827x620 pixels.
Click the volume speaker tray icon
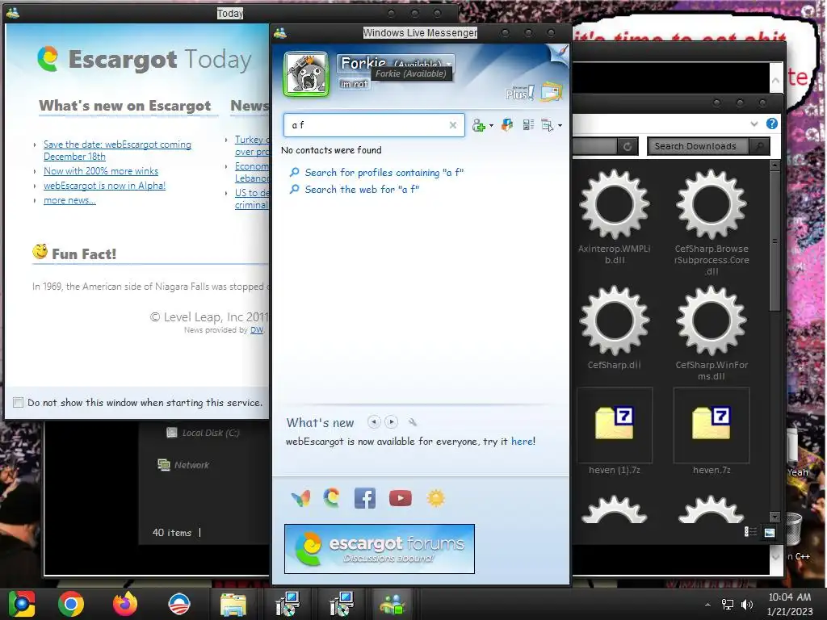coord(747,604)
